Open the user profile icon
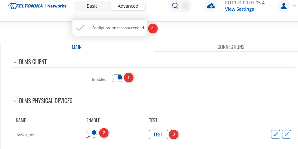This screenshot has height=149, width=298. [284, 6]
